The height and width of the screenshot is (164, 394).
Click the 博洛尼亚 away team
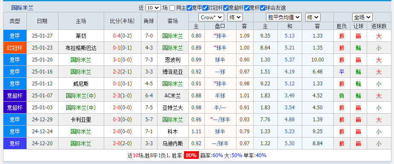click(x=172, y=72)
